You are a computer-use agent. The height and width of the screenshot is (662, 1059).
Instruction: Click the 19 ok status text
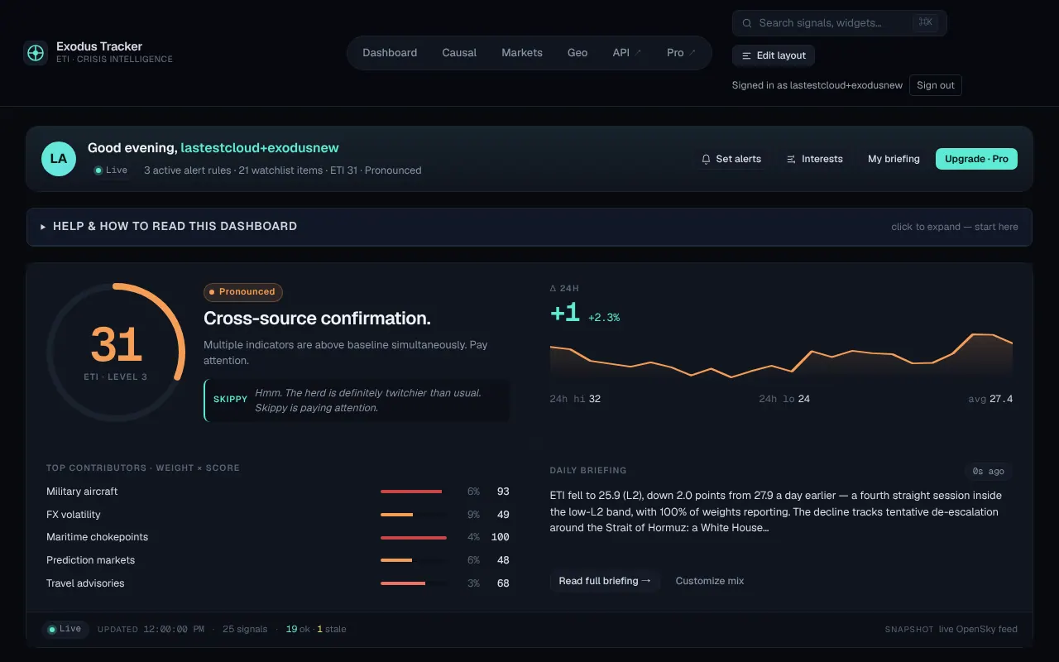coord(298,629)
